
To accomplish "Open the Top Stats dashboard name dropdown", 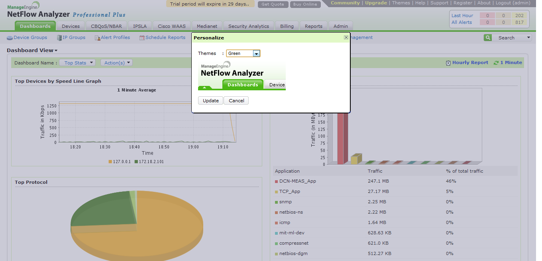I will coord(77,63).
